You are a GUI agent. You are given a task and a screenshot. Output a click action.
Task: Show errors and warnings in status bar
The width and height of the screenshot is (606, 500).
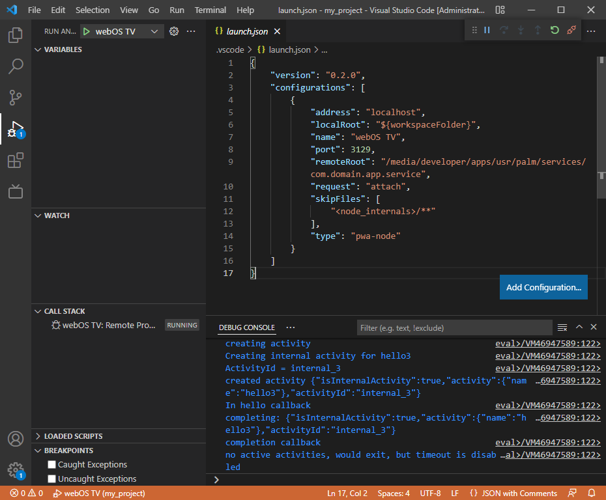coord(27,493)
